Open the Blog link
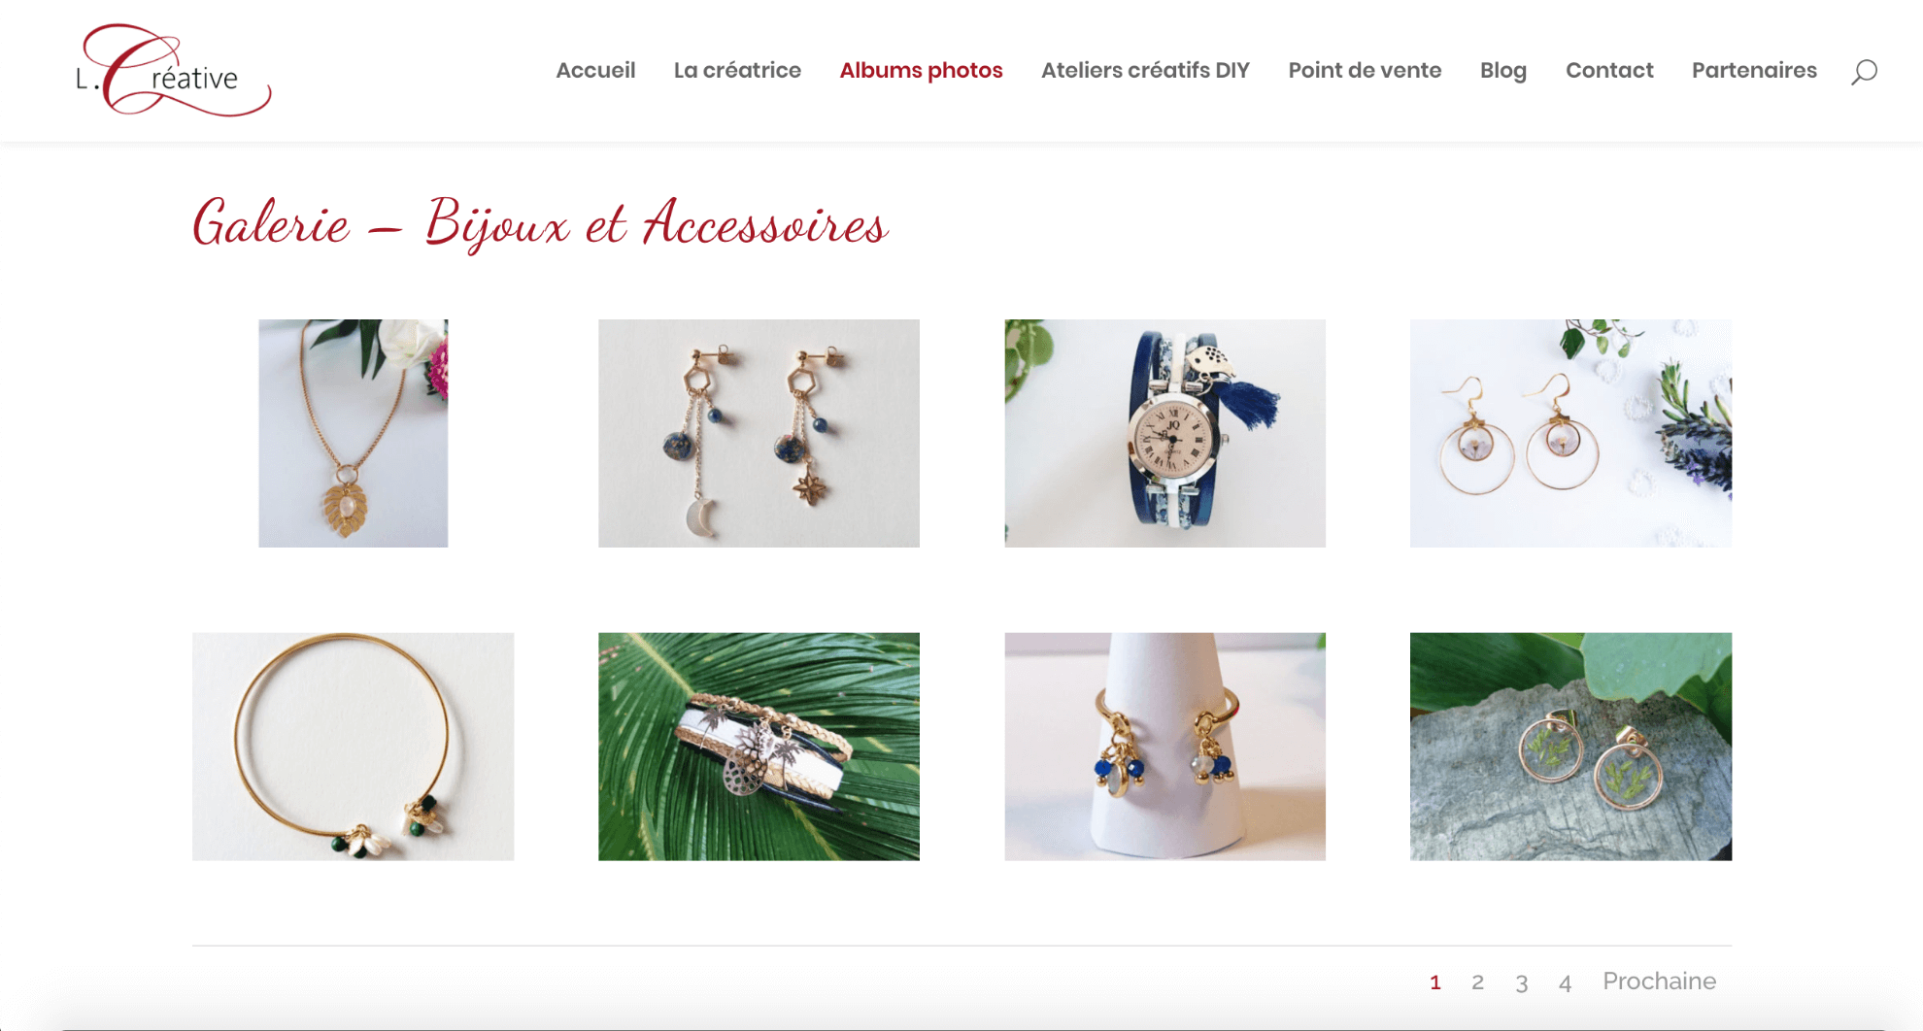Screen dimensions: 1923x1031 1503,71
